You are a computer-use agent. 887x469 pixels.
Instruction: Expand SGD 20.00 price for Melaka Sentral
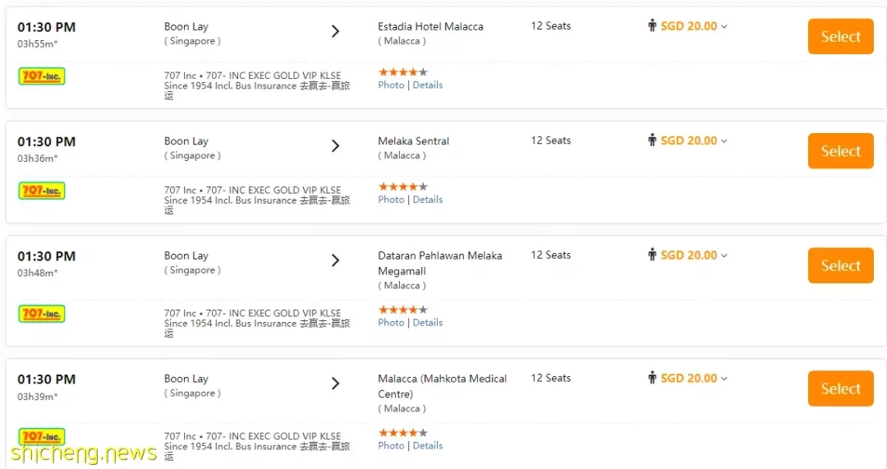(x=693, y=140)
